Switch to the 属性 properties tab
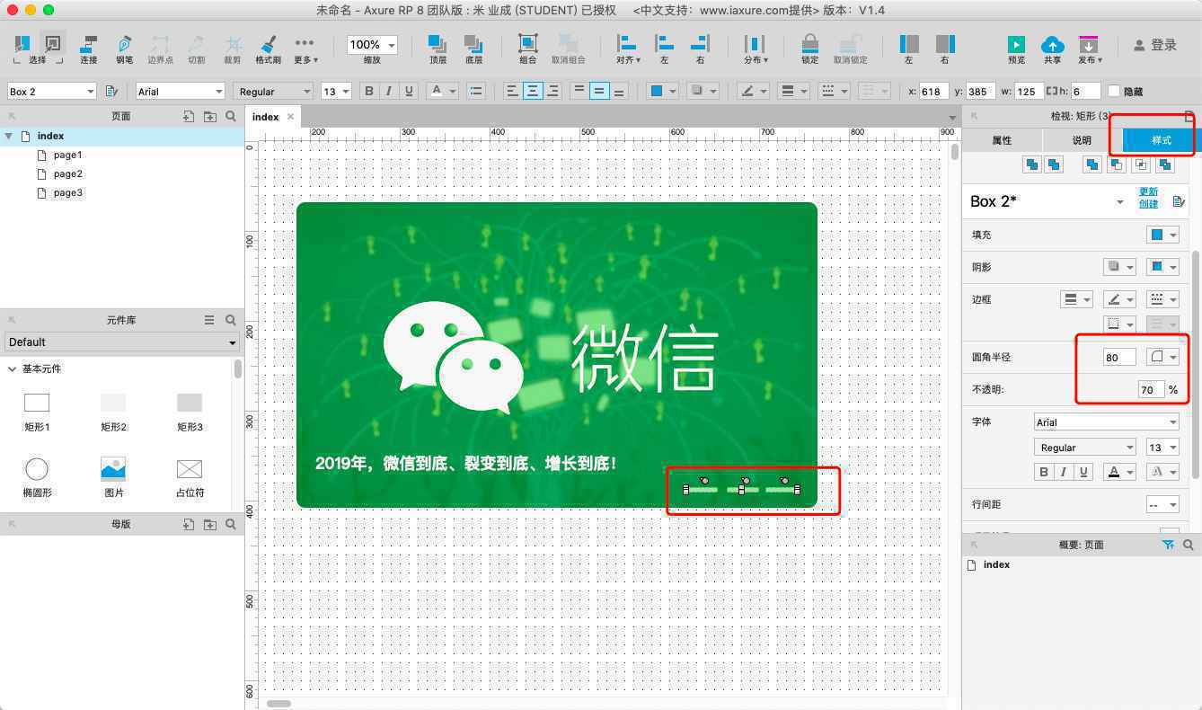This screenshot has width=1202, height=710. click(x=1002, y=140)
